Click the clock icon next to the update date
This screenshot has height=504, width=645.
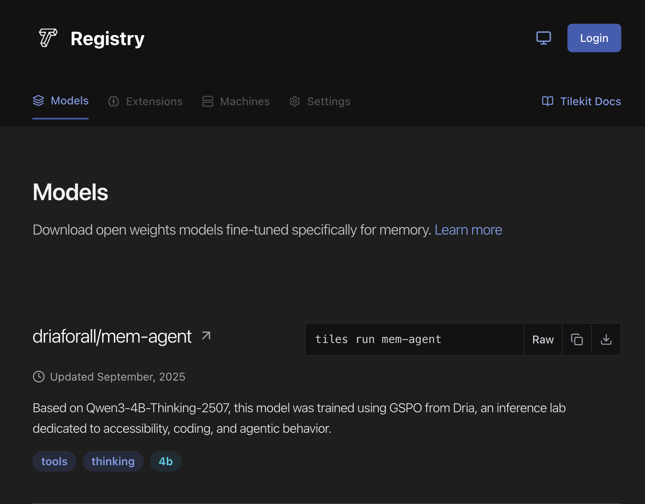tap(38, 377)
